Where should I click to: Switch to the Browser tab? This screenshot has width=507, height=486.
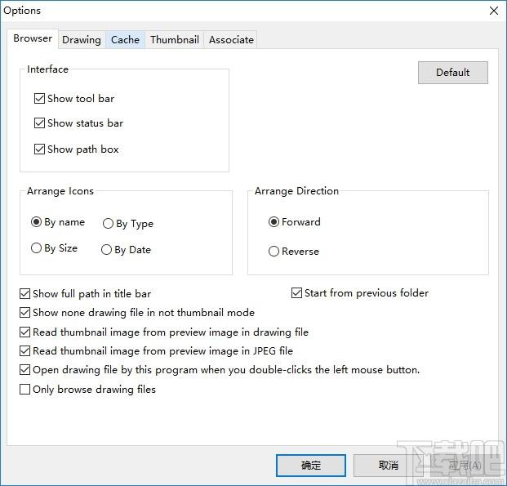[33, 38]
